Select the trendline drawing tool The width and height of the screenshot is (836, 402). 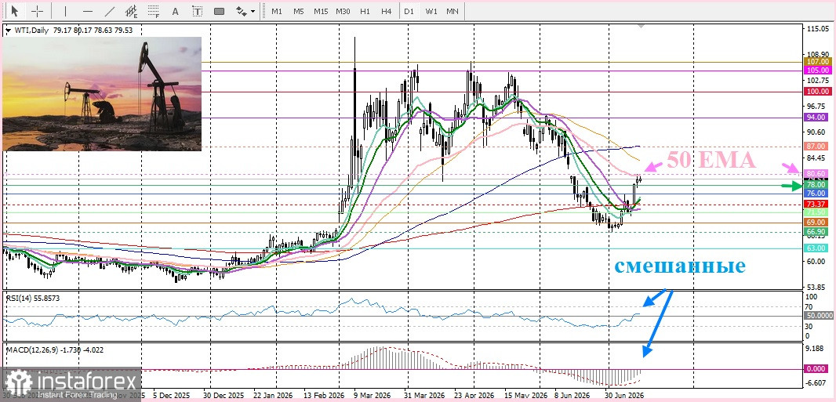click(x=110, y=11)
